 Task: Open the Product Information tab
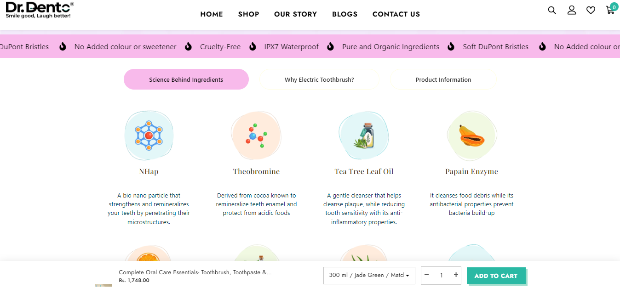point(443,79)
